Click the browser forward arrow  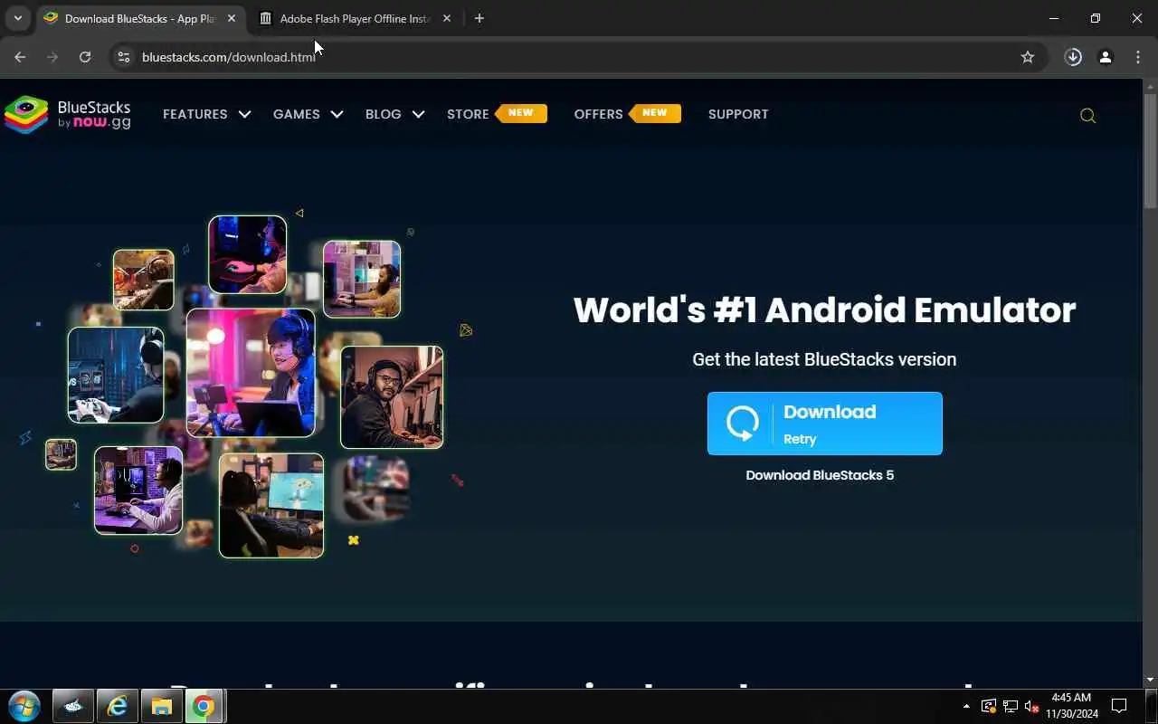pyautogui.click(x=52, y=57)
